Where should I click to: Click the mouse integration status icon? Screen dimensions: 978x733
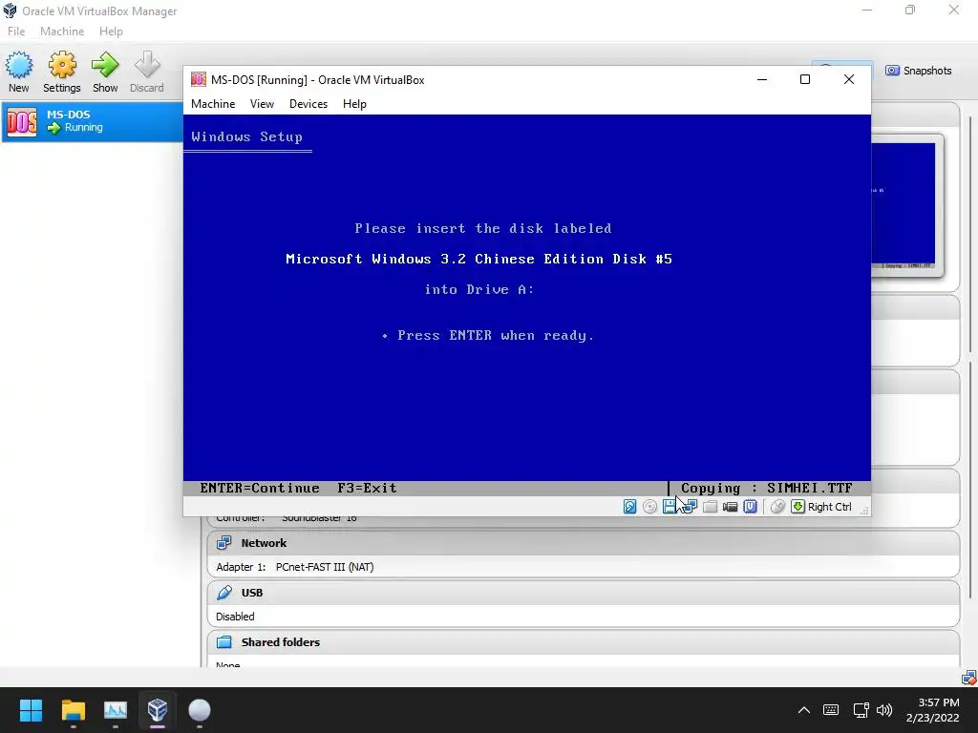777,507
